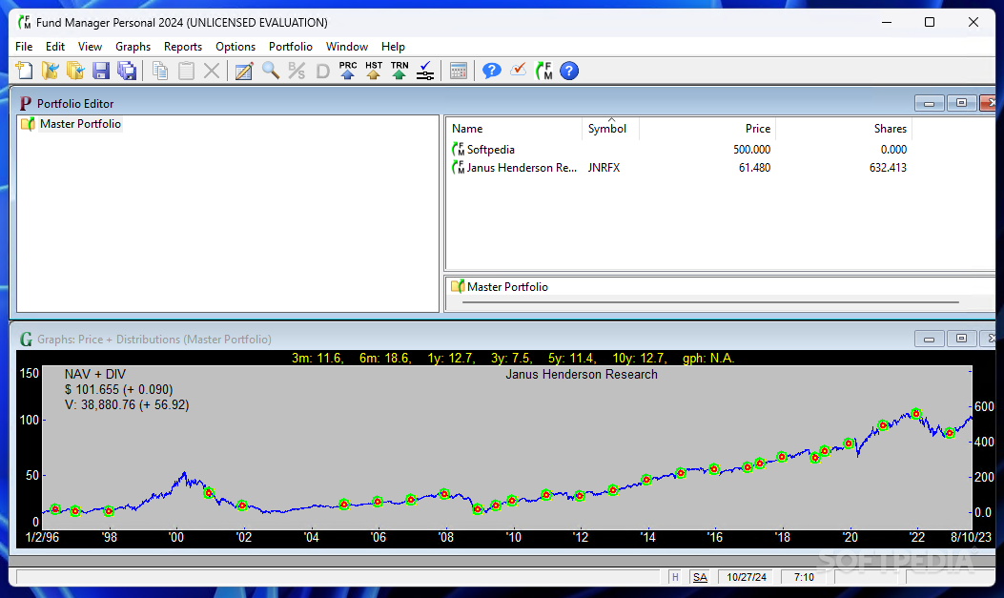Open the Options menu
The image size is (1004, 598).
(235, 47)
